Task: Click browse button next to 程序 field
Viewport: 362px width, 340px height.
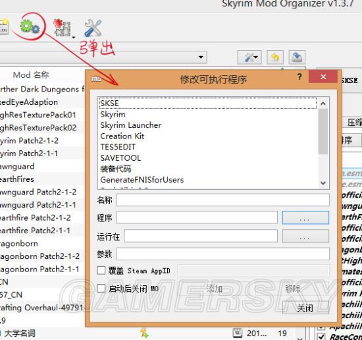Action: (x=305, y=217)
